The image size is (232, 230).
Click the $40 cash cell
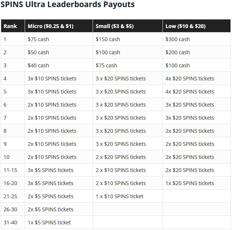pyautogui.click(x=59, y=65)
